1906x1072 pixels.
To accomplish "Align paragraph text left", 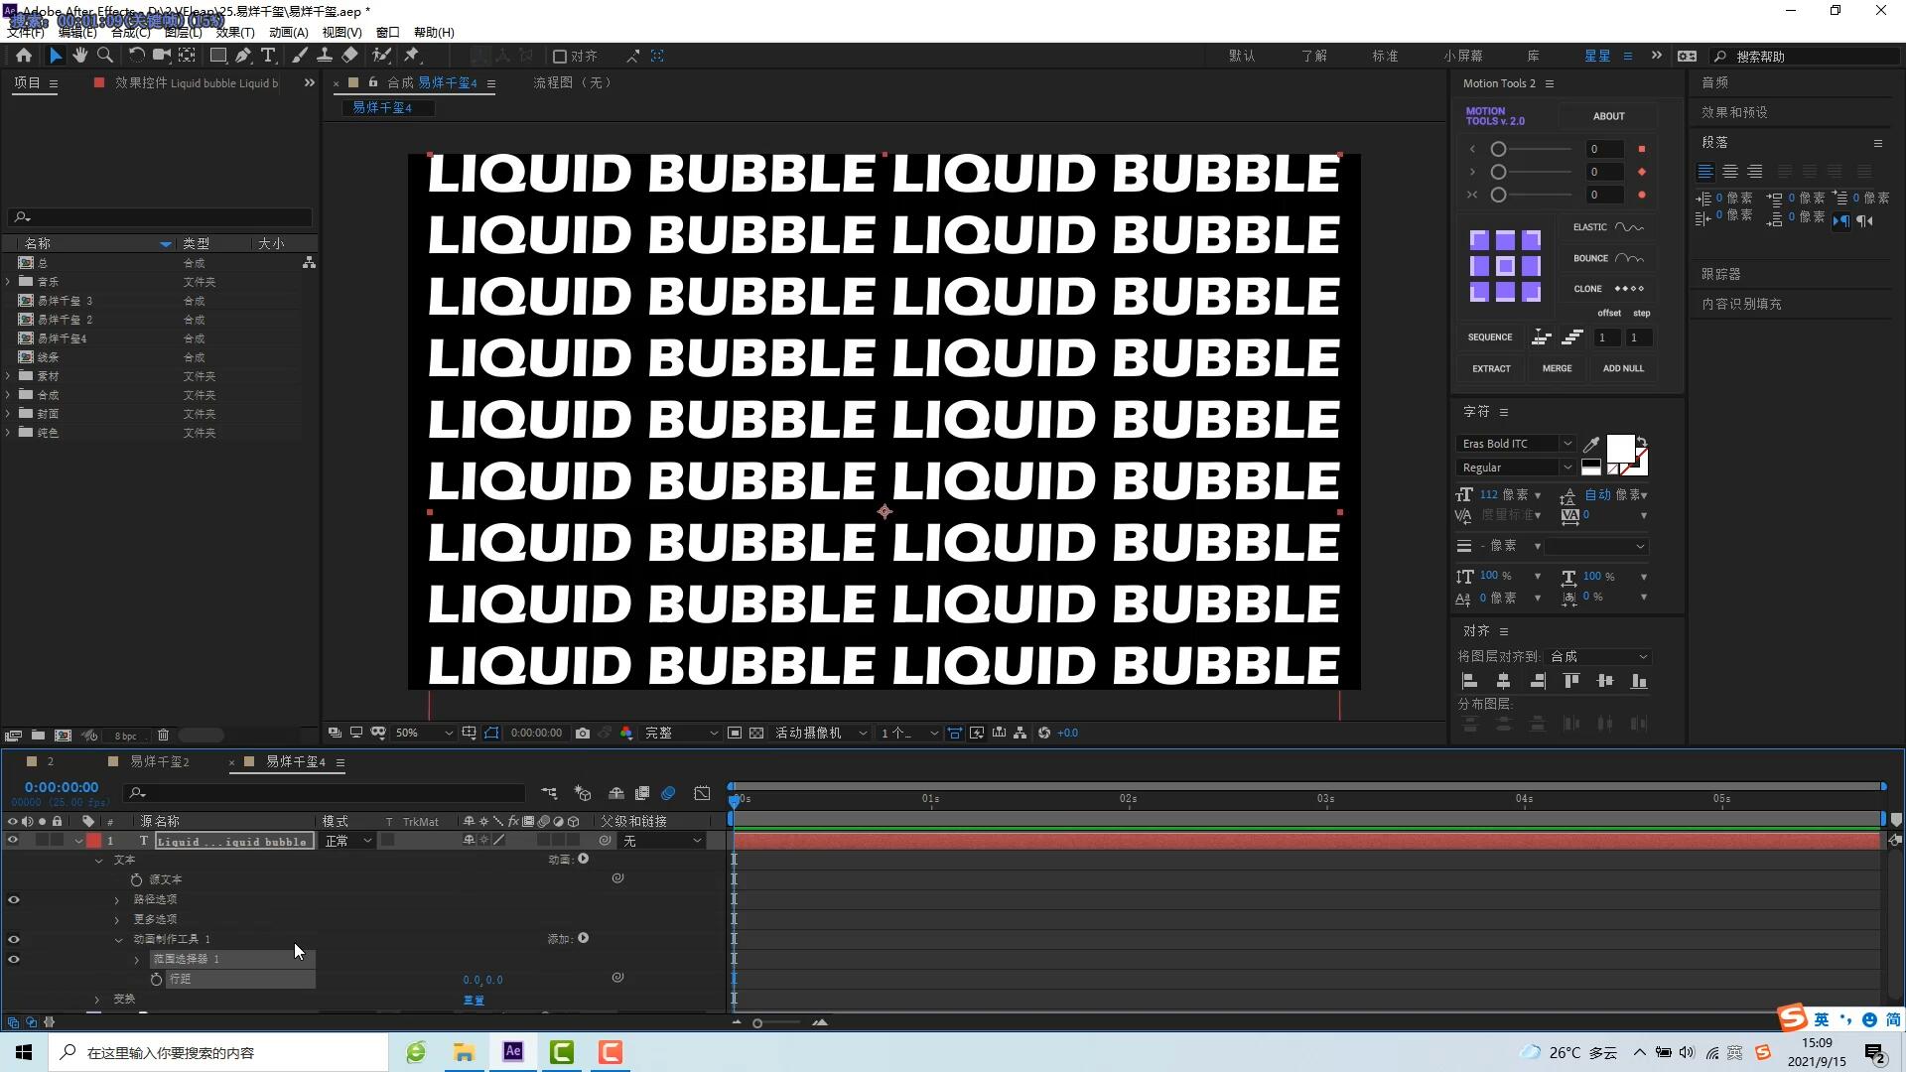I will pos(1705,172).
